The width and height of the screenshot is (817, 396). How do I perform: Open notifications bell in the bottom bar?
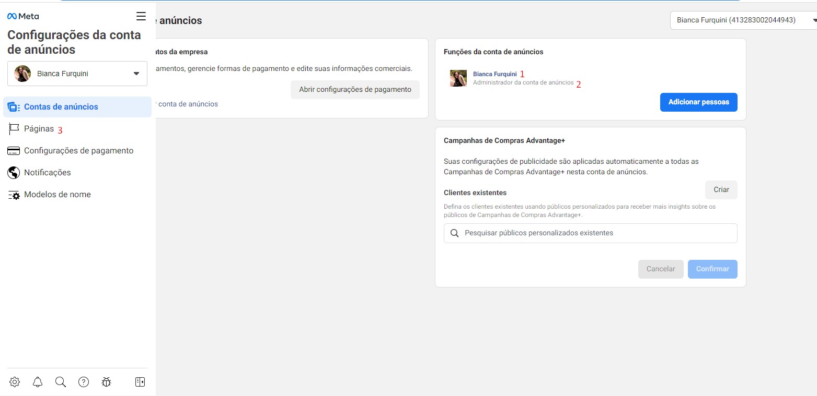coord(38,382)
